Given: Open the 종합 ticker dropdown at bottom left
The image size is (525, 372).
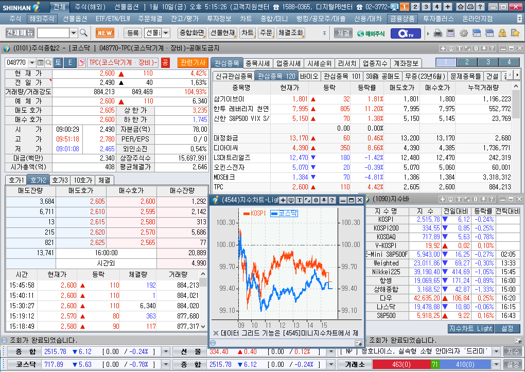Looking at the screenshot, I should tap(165, 351).
